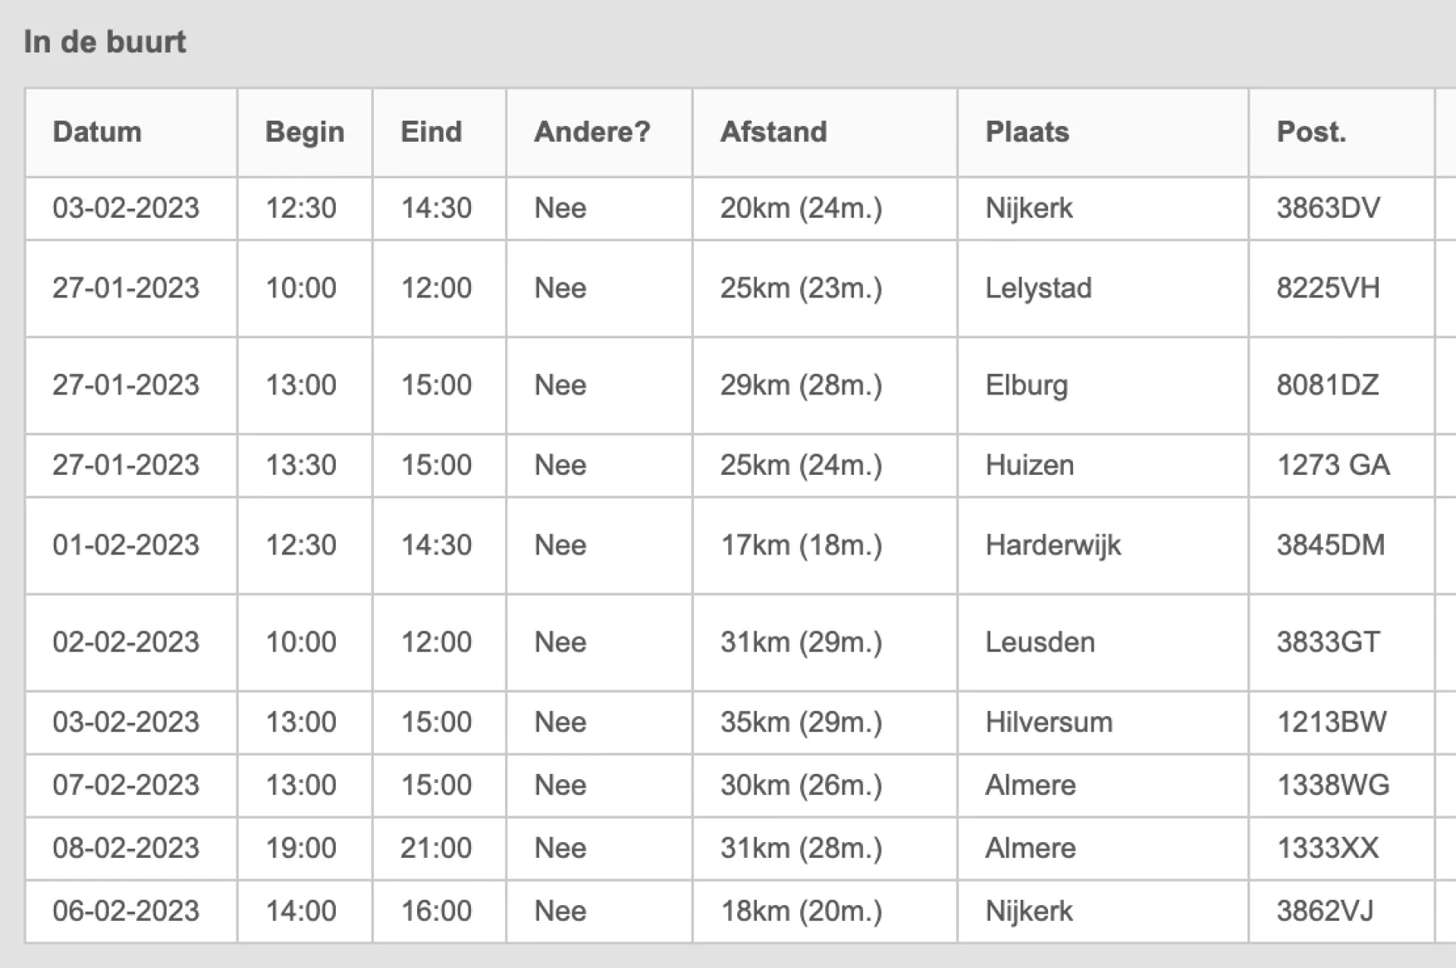Image resolution: width=1456 pixels, height=968 pixels.
Task: Click the Harderwijk place cell
Action: point(1053,545)
